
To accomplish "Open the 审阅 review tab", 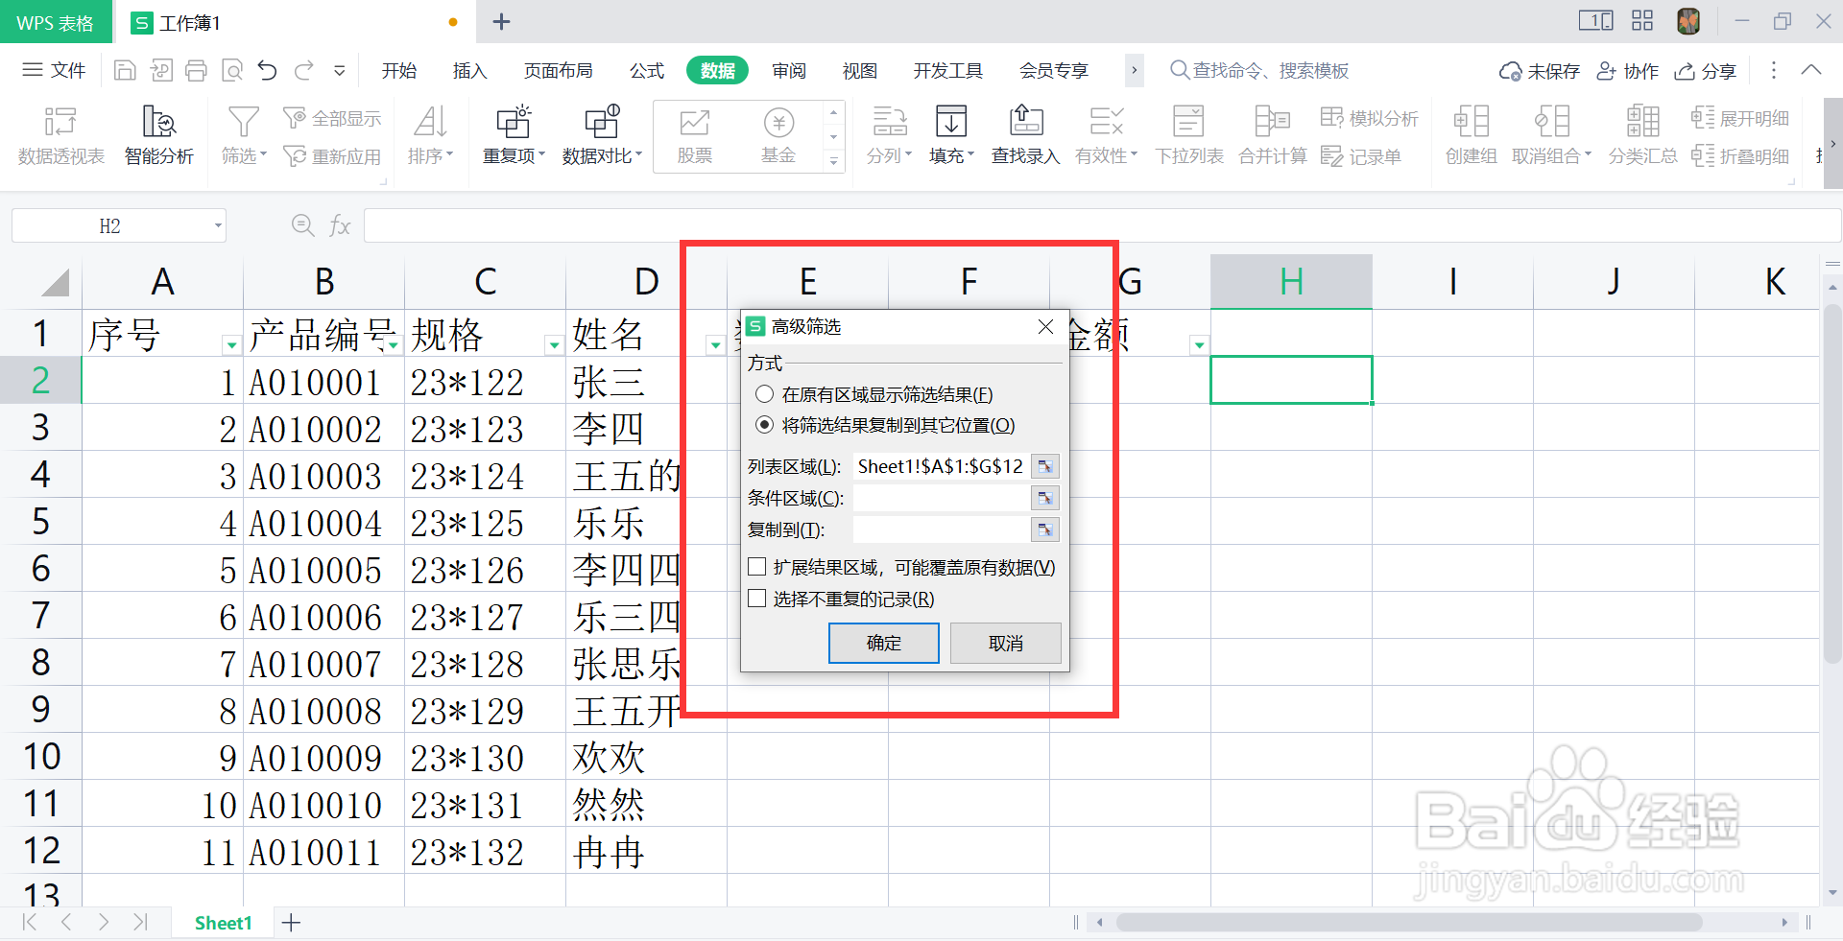I will 788,70.
